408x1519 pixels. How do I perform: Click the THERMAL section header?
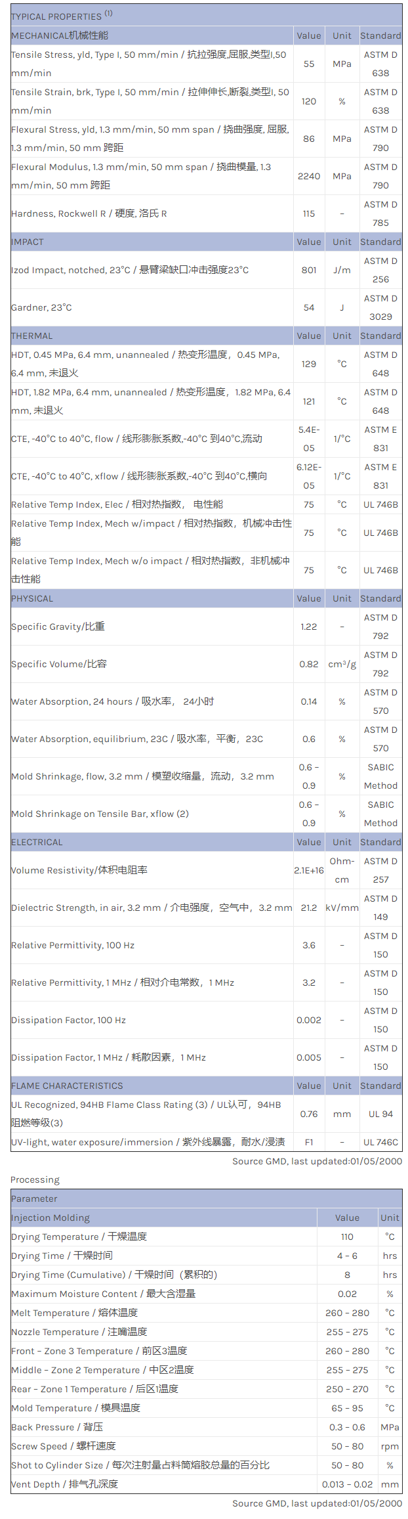[x=31, y=336]
